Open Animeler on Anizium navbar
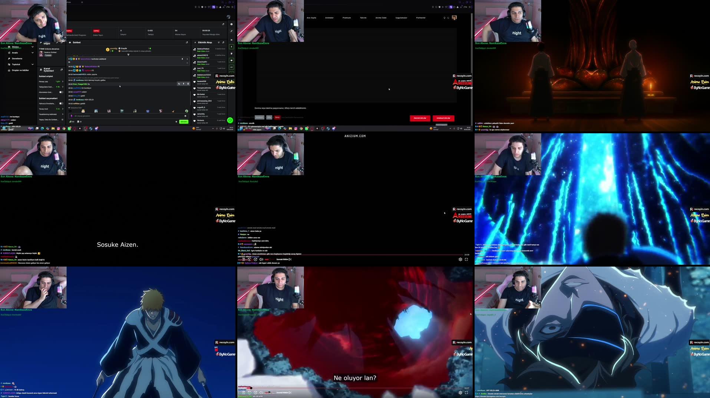710x398 pixels. [329, 18]
